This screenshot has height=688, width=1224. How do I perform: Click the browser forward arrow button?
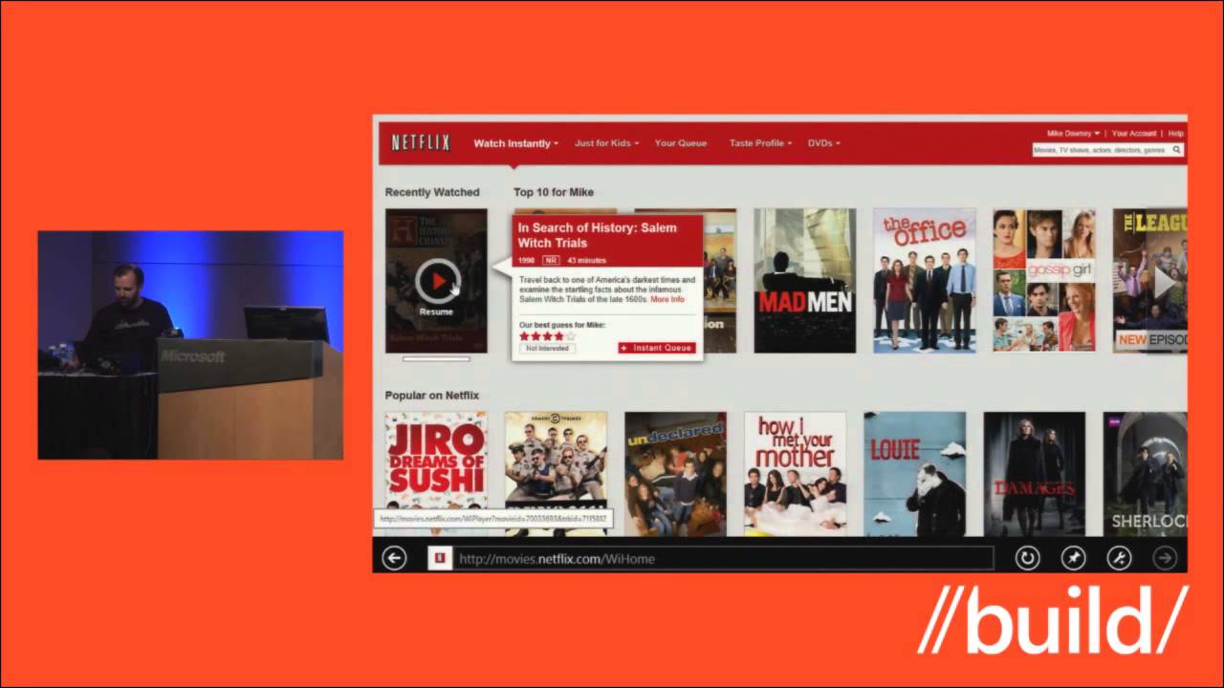(x=1165, y=559)
